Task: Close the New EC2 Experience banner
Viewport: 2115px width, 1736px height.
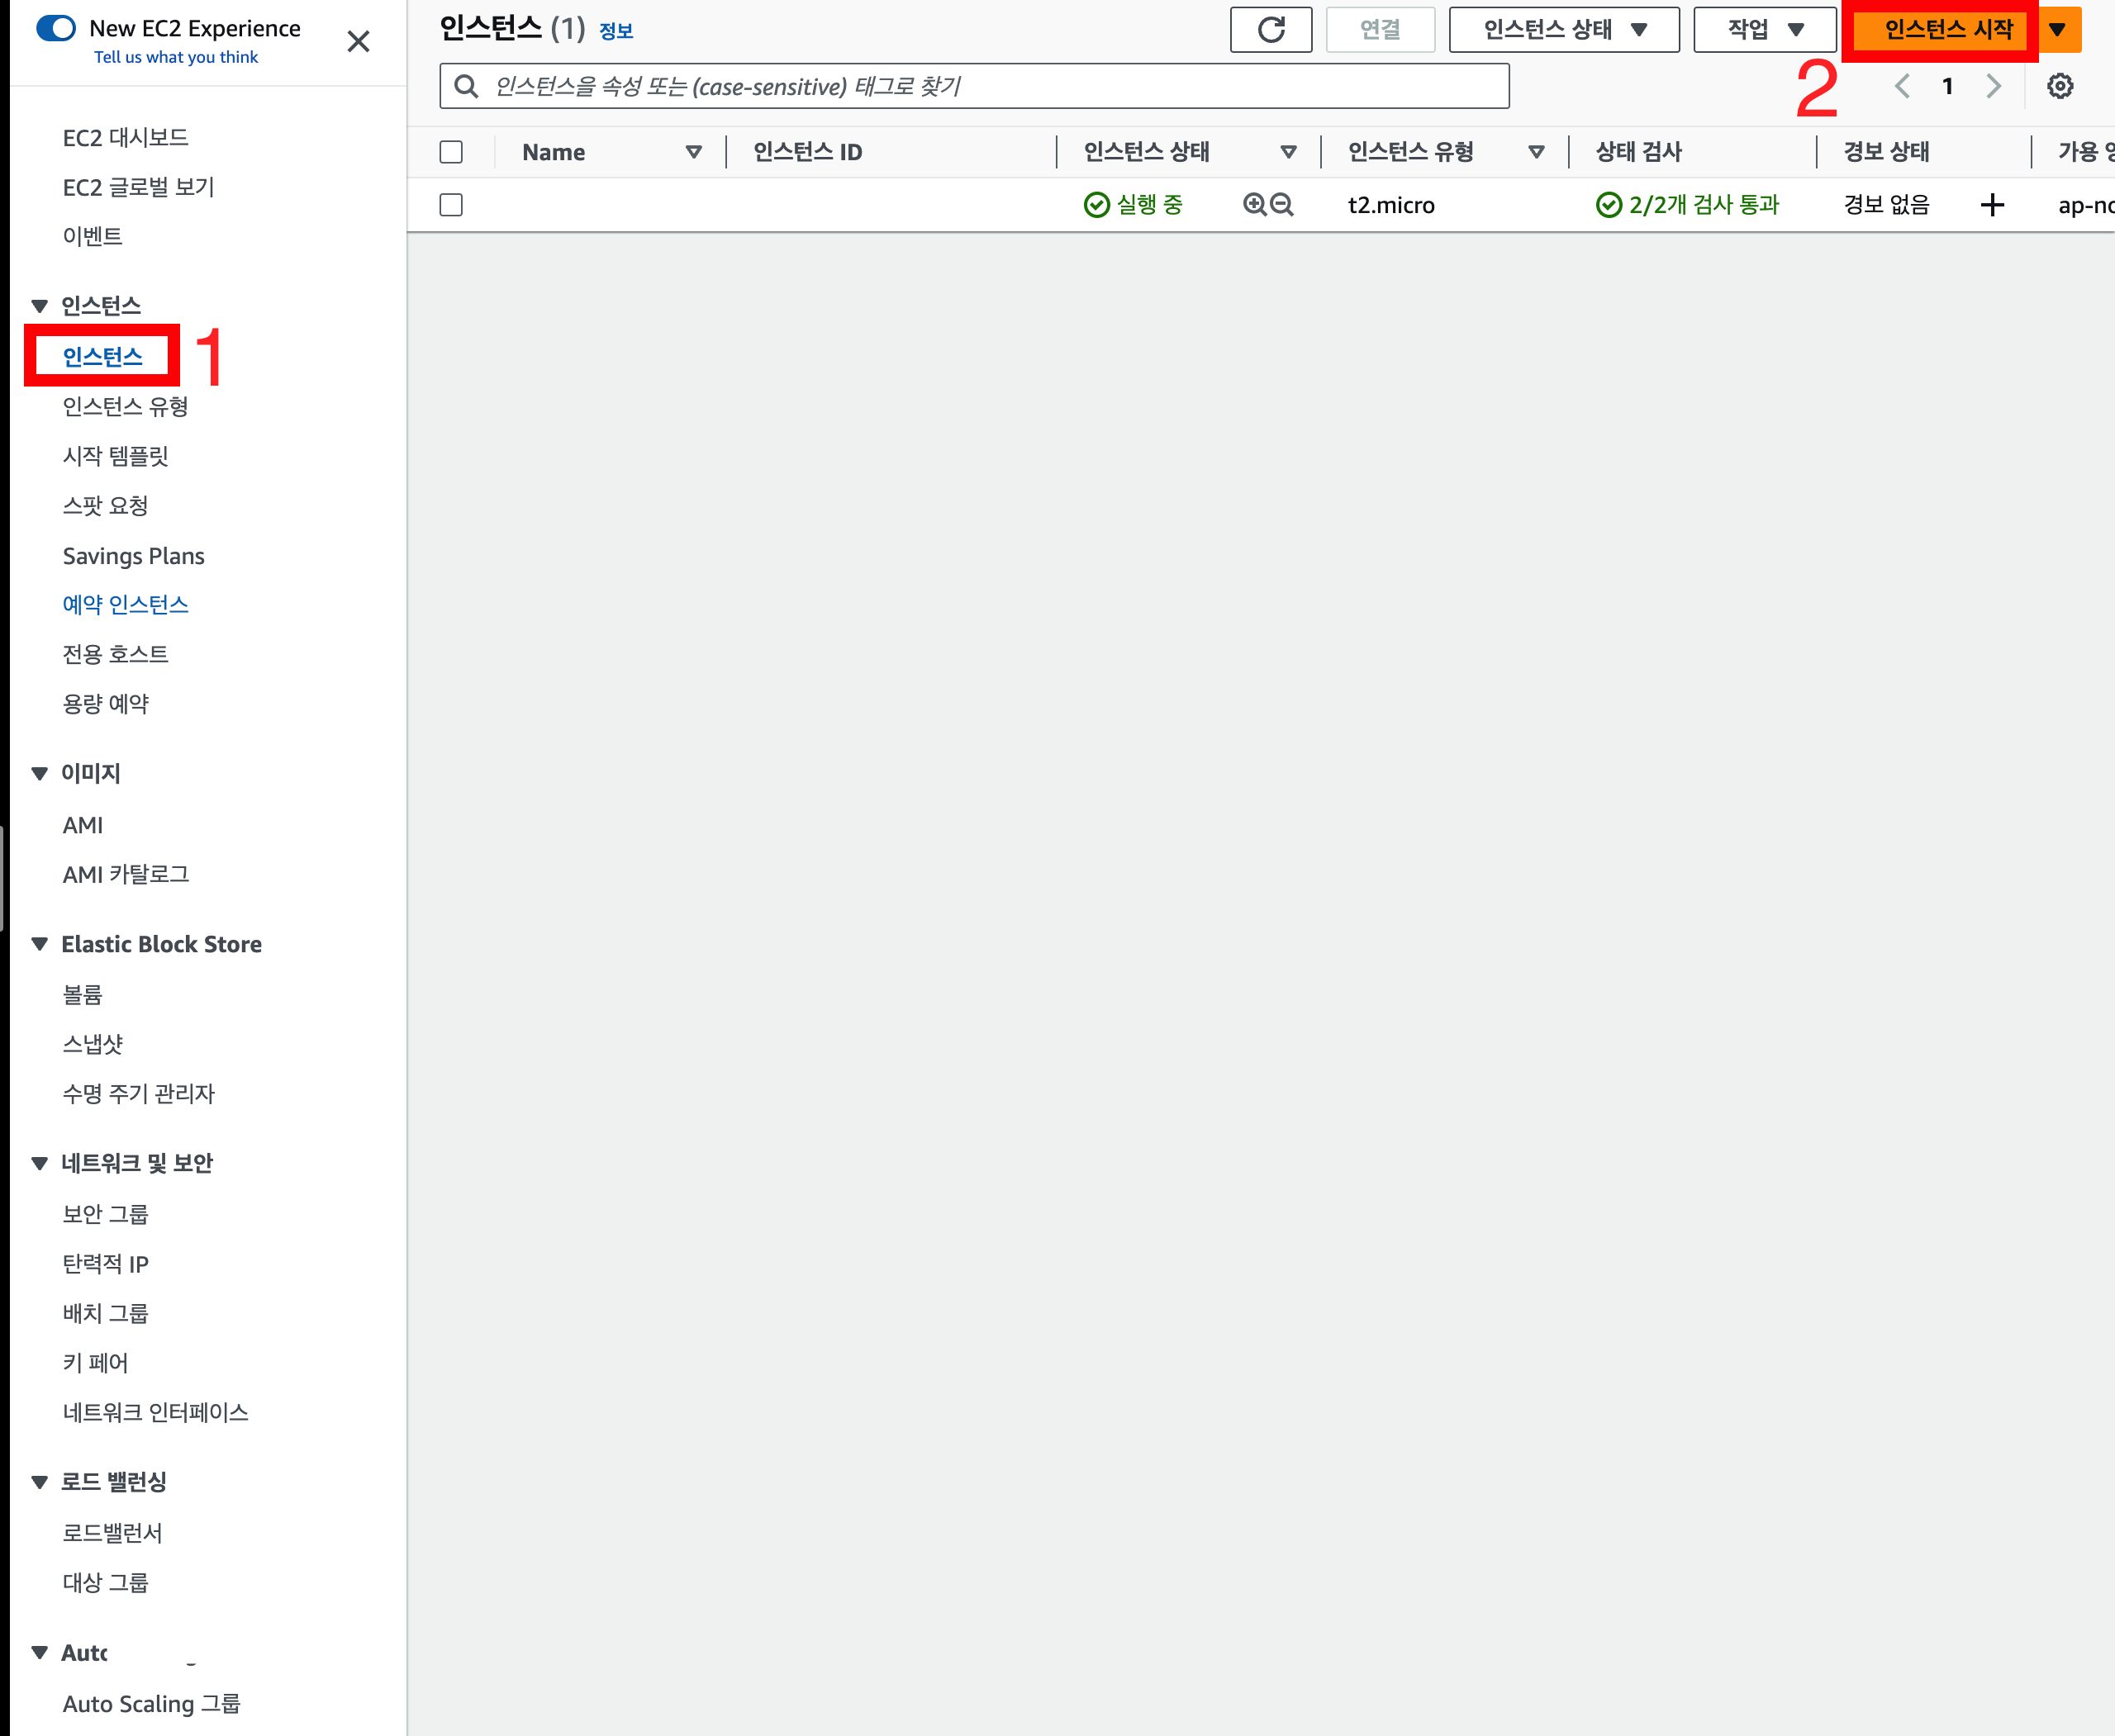Action: tap(357, 42)
